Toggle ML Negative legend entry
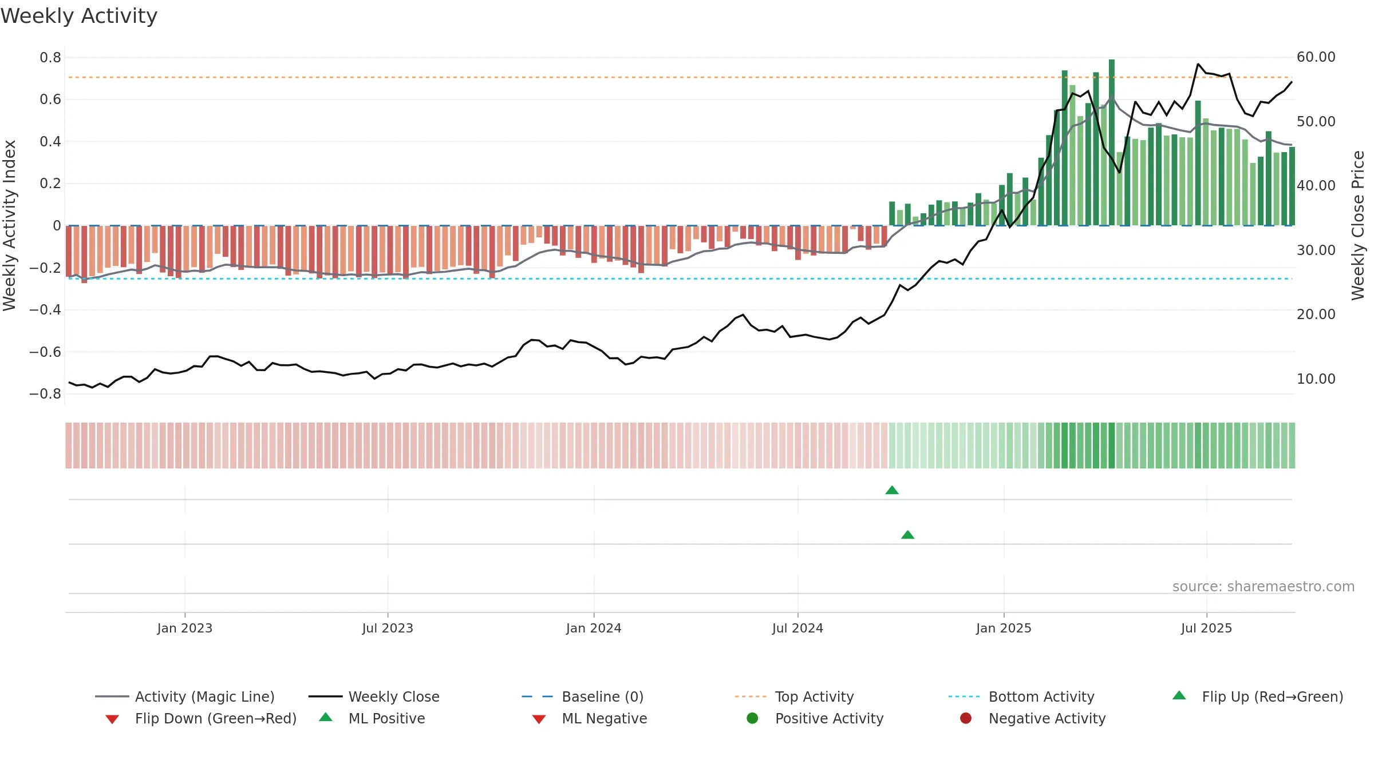This screenshot has height=772, width=1374. (590, 718)
